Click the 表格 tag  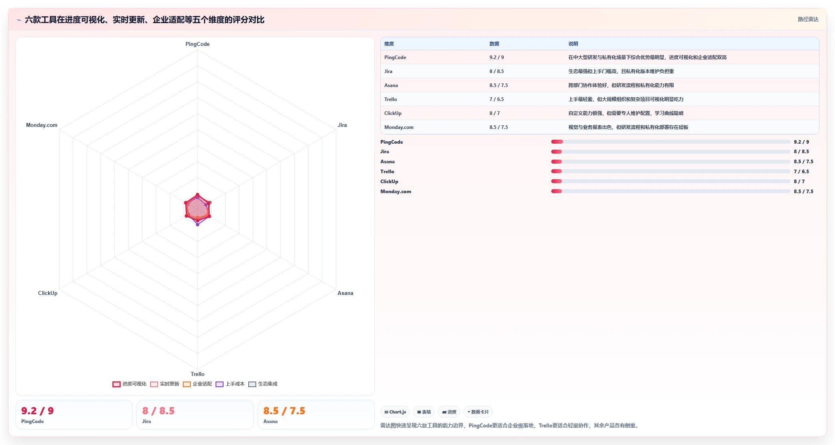(x=424, y=412)
